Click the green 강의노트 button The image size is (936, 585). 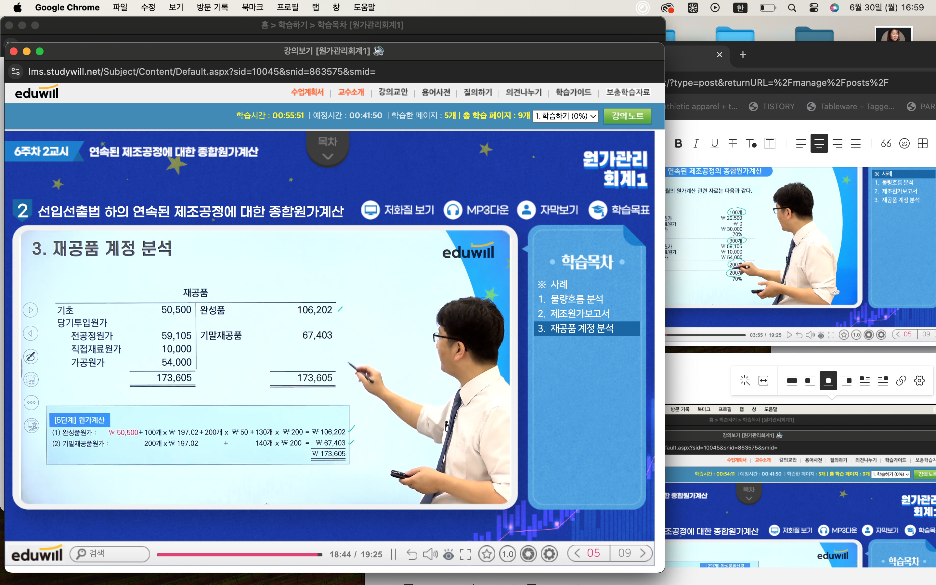627,116
